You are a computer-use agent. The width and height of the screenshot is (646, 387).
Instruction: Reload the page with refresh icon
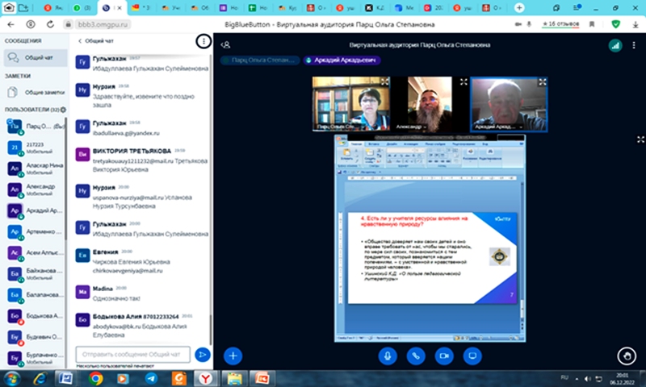coord(50,25)
